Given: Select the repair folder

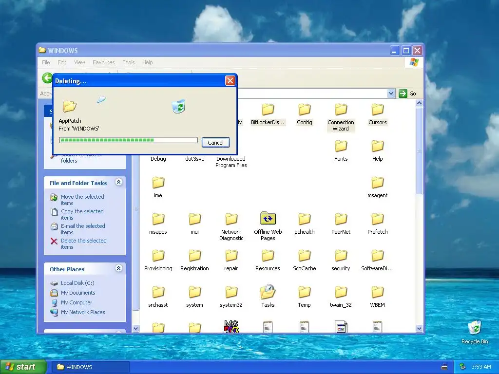Looking at the screenshot, I should click(231, 261).
